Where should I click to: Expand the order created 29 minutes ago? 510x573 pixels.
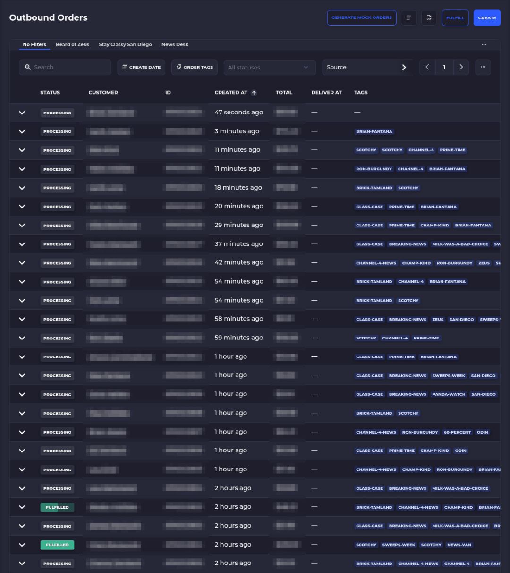click(x=22, y=225)
